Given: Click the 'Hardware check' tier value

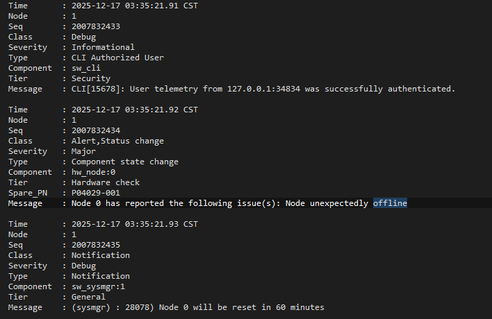Looking at the screenshot, I should pyautogui.click(x=106, y=182).
